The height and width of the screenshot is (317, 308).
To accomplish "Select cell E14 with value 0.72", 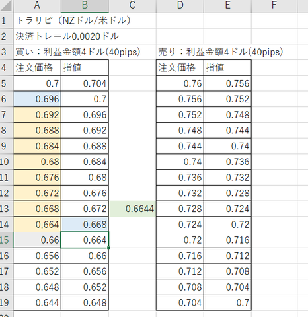I will [227, 225].
